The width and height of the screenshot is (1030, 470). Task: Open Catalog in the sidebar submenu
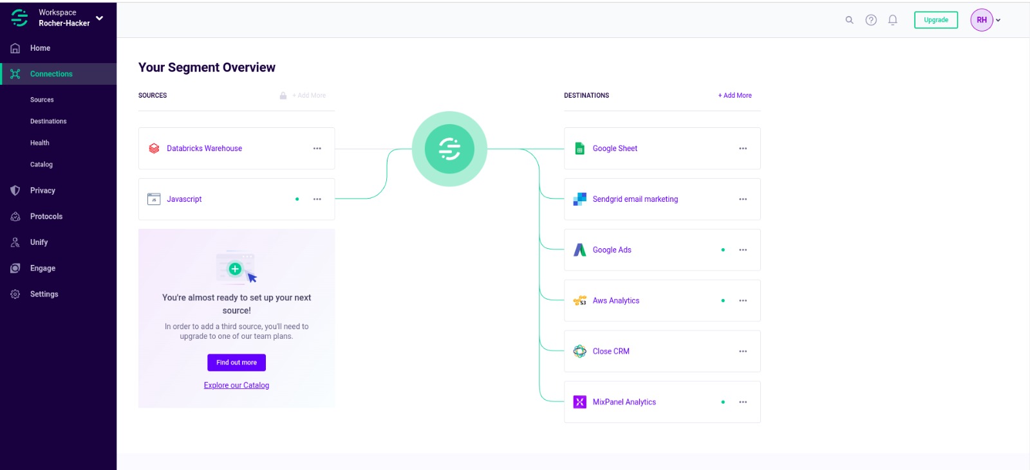coord(41,165)
